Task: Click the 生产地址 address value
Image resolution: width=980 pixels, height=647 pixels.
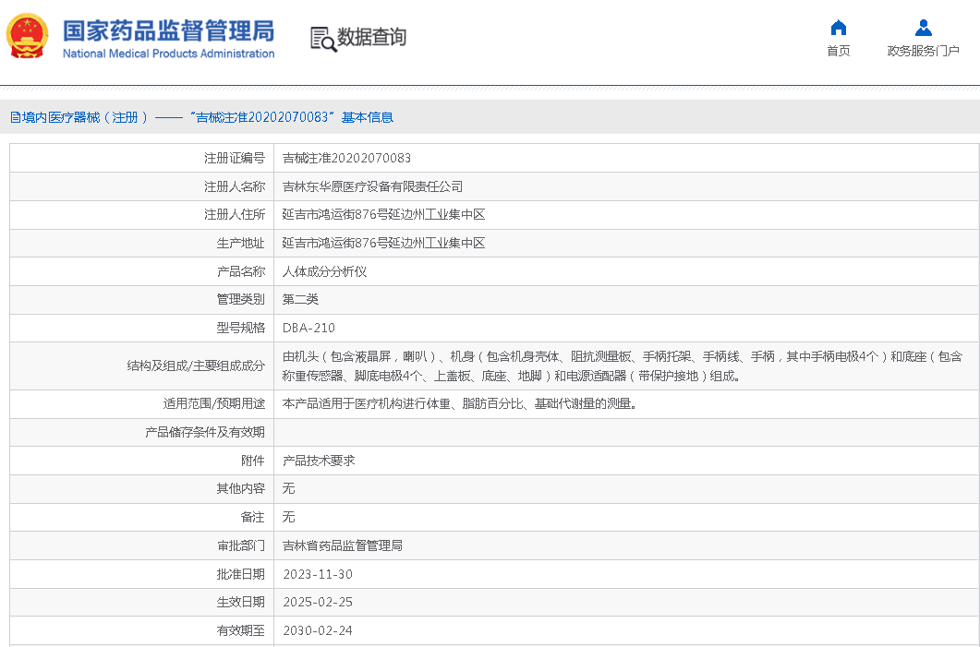Action: pyautogui.click(x=383, y=243)
